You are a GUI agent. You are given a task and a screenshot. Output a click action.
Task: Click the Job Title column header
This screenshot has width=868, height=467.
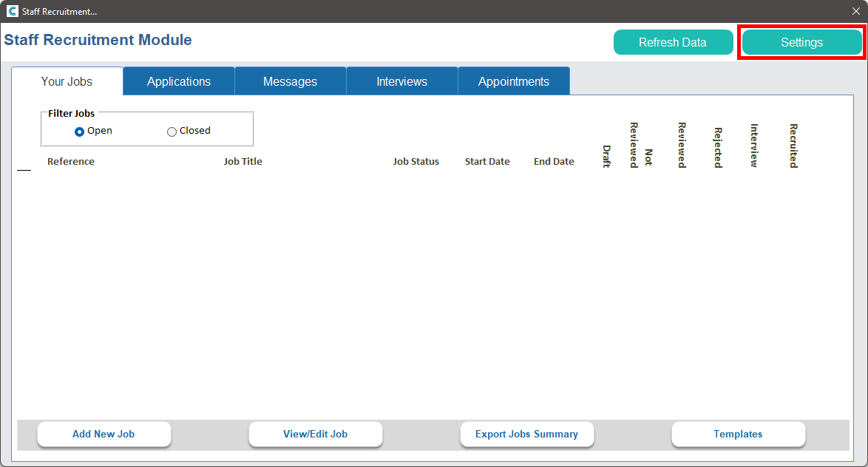click(243, 162)
